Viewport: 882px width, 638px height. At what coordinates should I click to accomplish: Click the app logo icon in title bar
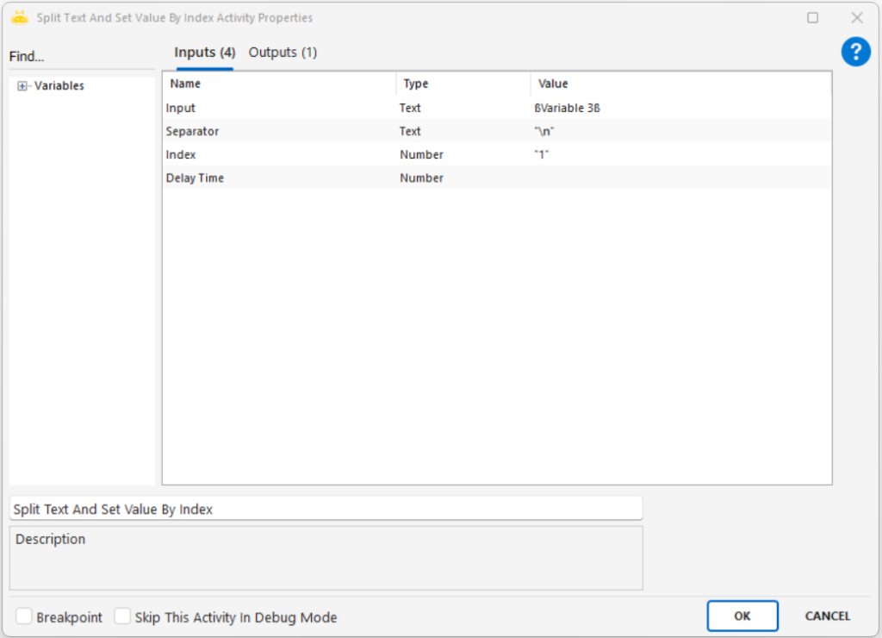pos(19,17)
